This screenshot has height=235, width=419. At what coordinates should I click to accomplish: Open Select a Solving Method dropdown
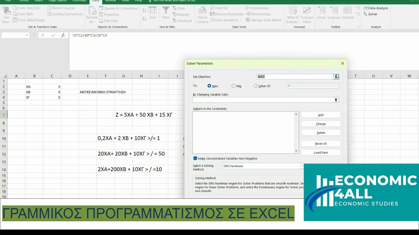[x=302, y=166]
